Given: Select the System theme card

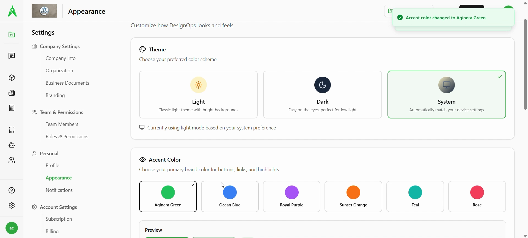Looking at the screenshot, I should point(446,95).
